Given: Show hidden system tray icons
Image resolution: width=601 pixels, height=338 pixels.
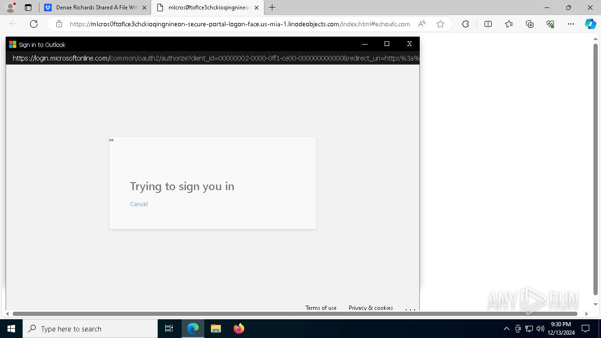Looking at the screenshot, I should 506,329.
